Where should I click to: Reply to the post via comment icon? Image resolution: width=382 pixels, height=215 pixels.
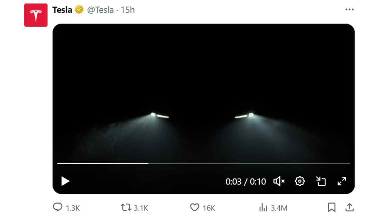[58, 208]
